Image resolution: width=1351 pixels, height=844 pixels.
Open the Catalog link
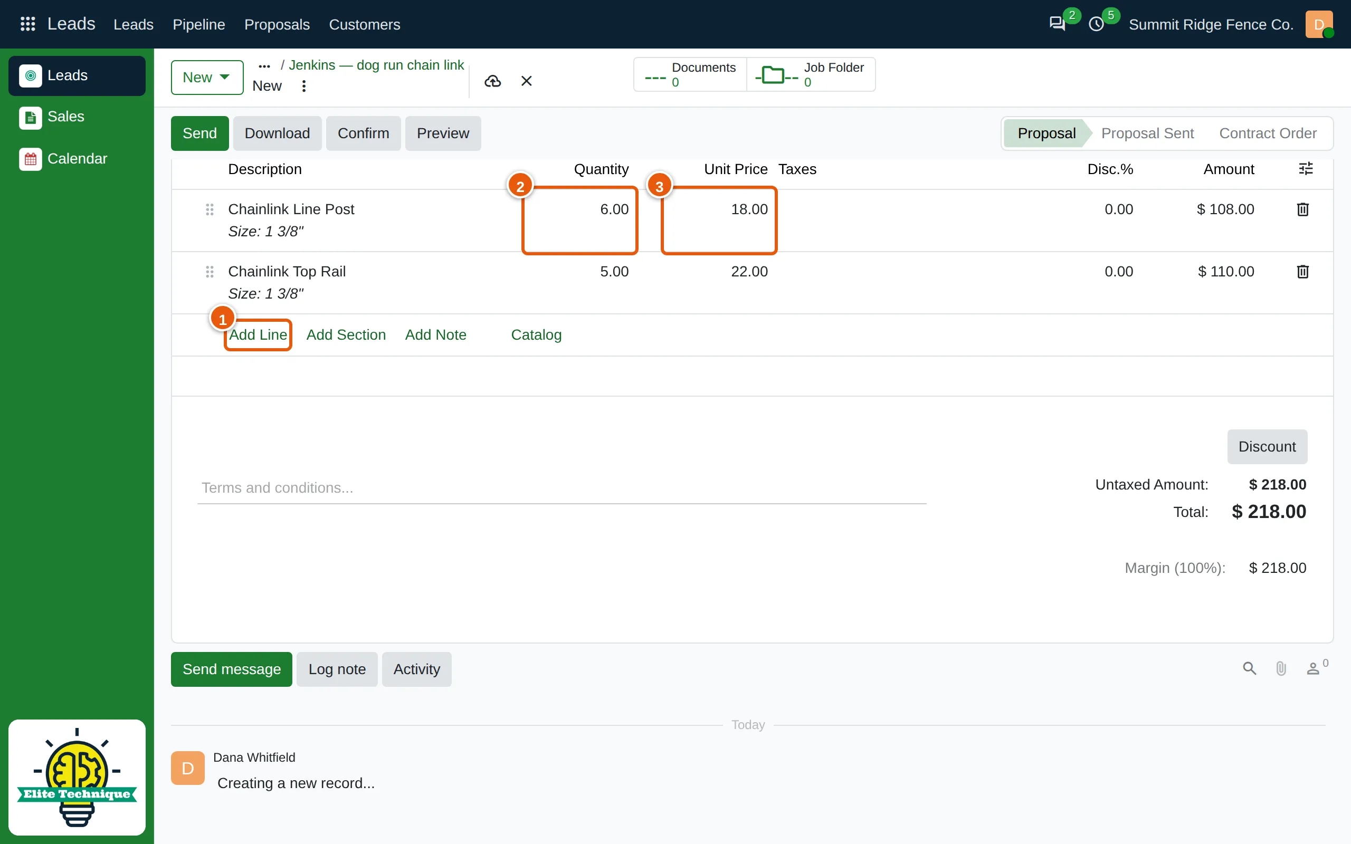pos(537,335)
